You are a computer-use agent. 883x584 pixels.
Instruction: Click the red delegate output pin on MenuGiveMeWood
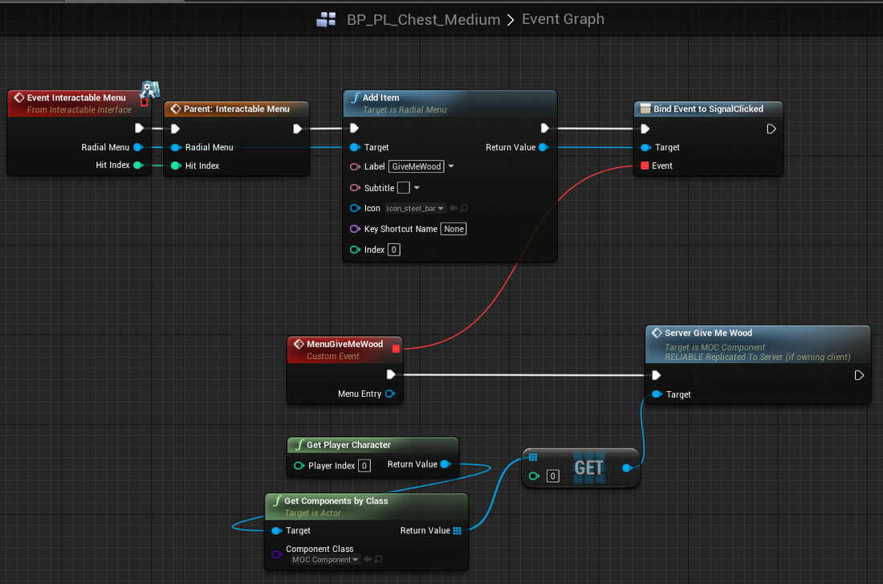[396, 349]
